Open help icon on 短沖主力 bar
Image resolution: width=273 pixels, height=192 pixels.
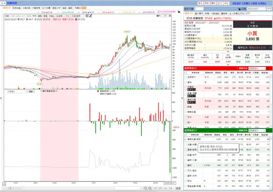(270, 48)
